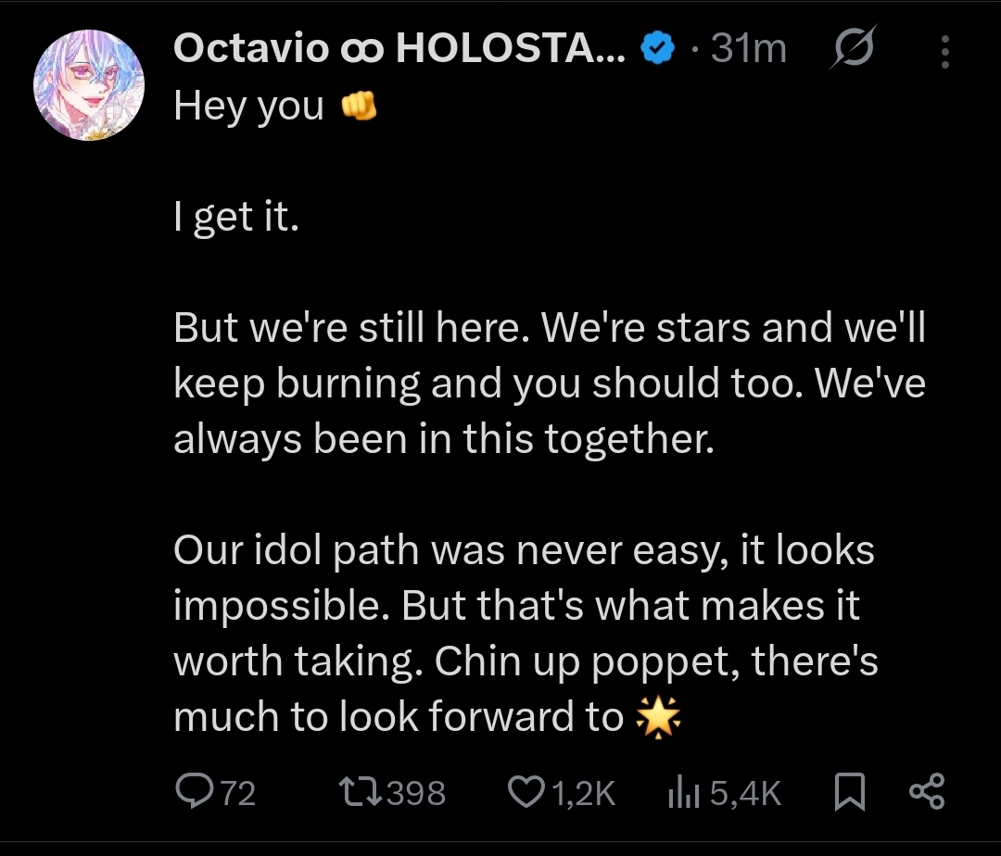Click the 31m timestamp link
Viewport: 1001px width, 856px height.
[749, 50]
